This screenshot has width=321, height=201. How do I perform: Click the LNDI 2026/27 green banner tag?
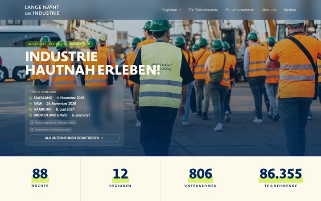pos(59,44)
